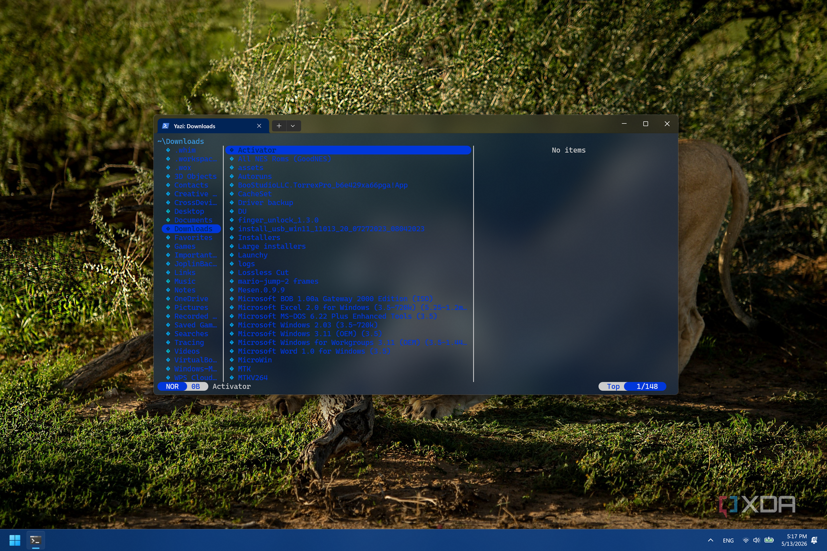
Task: Open the notification bell in taskbar
Action: (814, 540)
